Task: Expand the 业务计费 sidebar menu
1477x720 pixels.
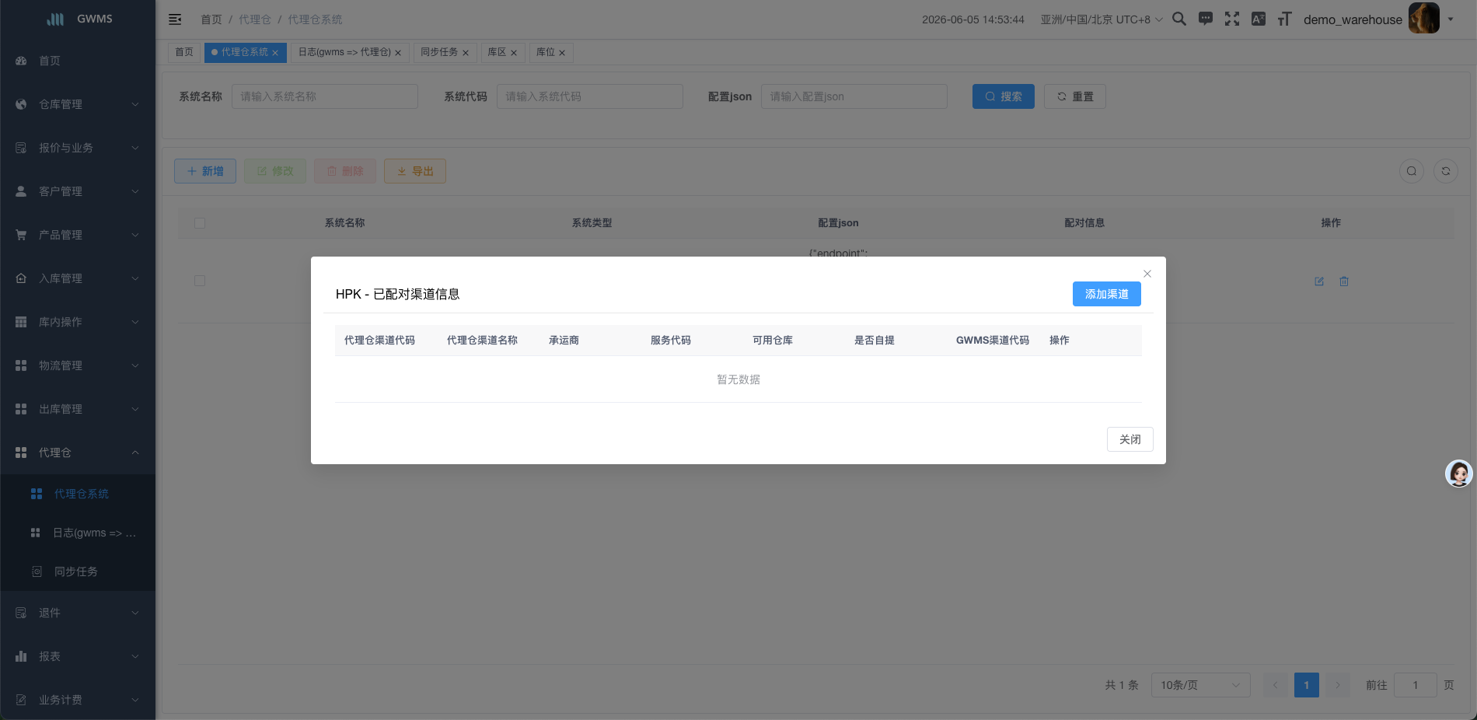Action: pos(78,700)
